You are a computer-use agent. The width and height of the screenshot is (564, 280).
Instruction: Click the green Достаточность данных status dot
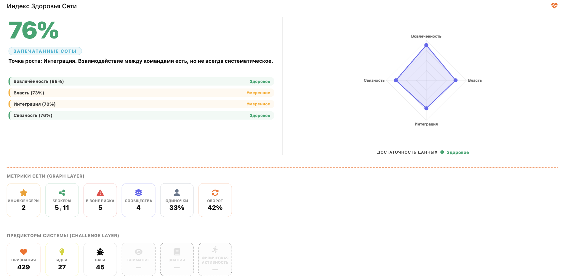[x=442, y=152]
